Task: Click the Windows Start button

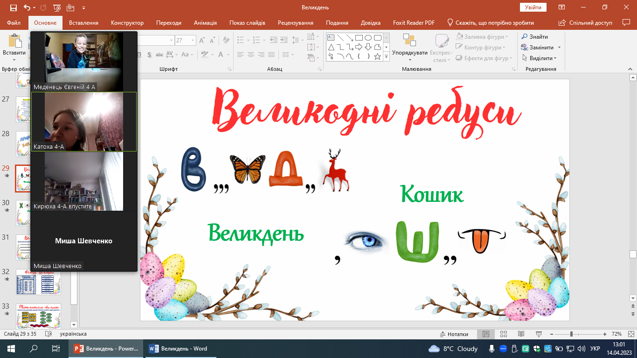Action: tap(11, 349)
